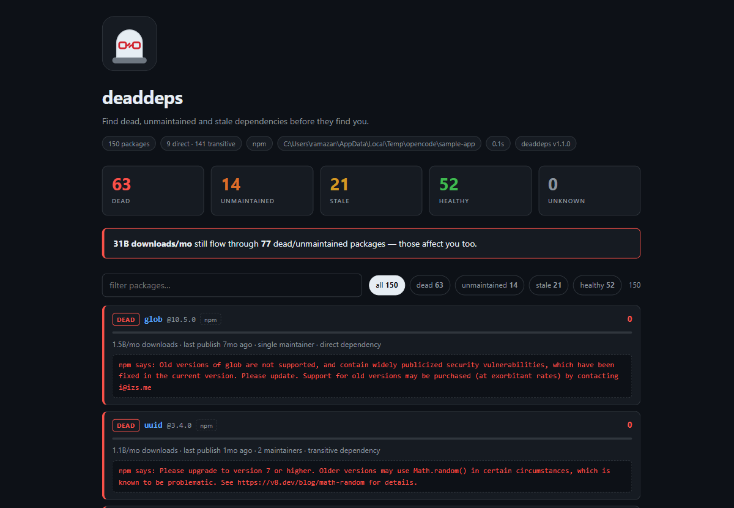The image size is (734, 508).
Task: Click the score 0 on glob card
Action: pos(629,319)
